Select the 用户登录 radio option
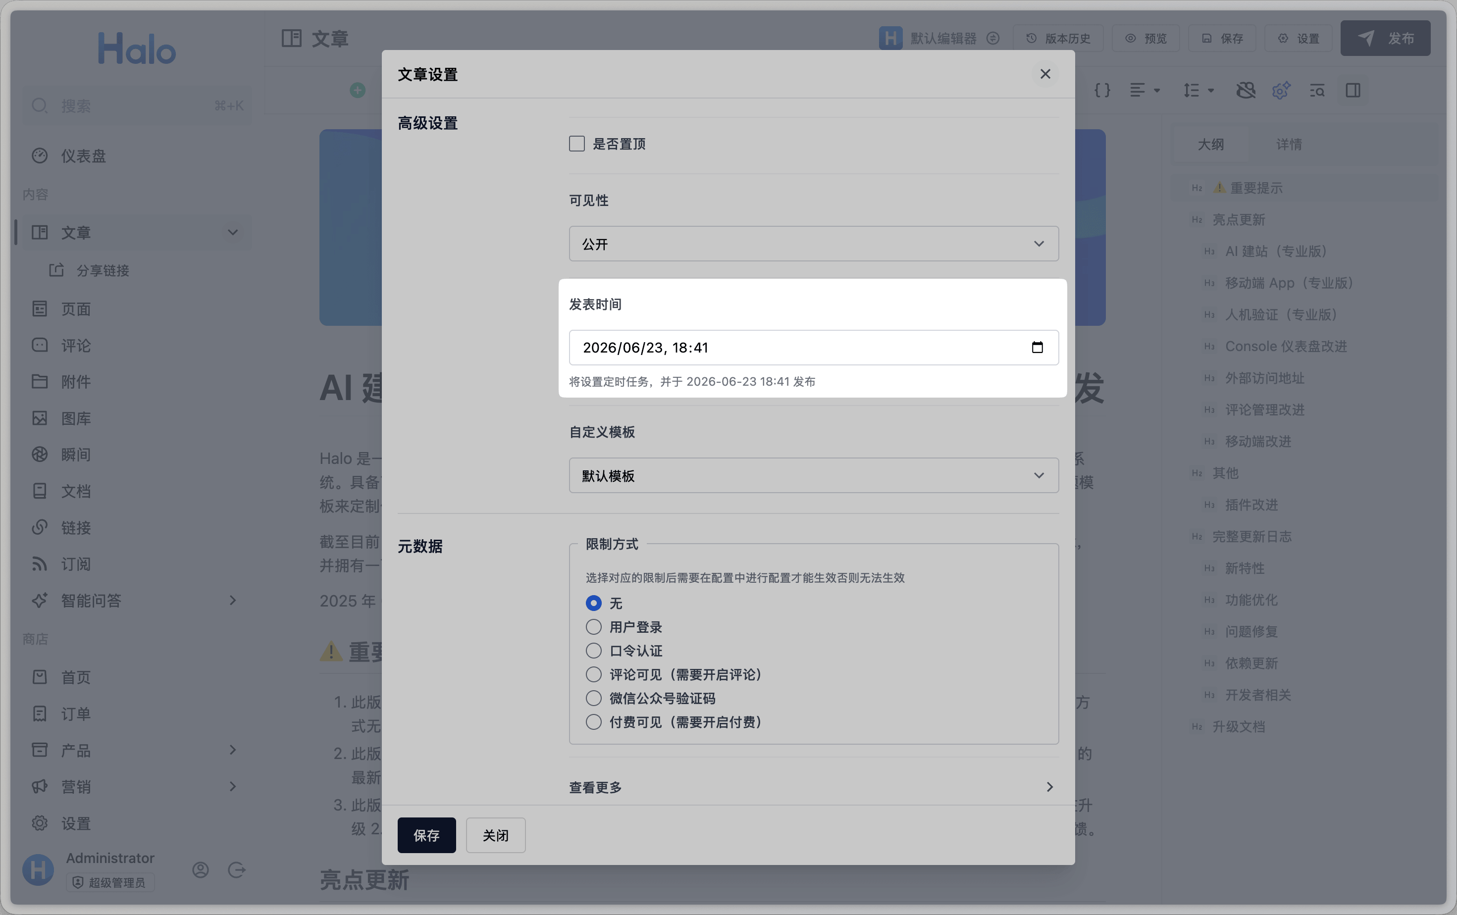Viewport: 1457px width, 915px height. (594, 626)
